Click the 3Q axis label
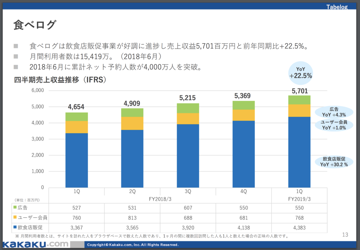This screenshot has width=360, height=250. [x=188, y=191]
